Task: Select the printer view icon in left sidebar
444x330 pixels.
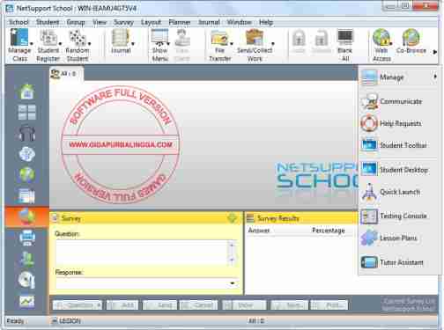Action: point(26,238)
